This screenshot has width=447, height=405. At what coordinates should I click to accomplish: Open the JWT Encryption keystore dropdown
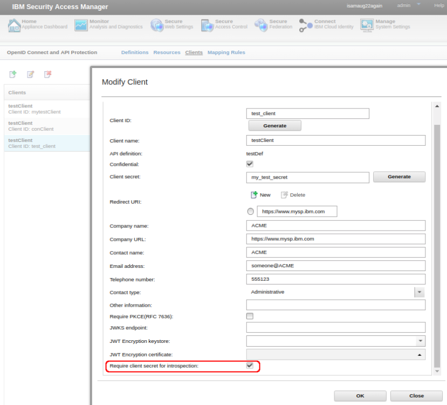420,341
